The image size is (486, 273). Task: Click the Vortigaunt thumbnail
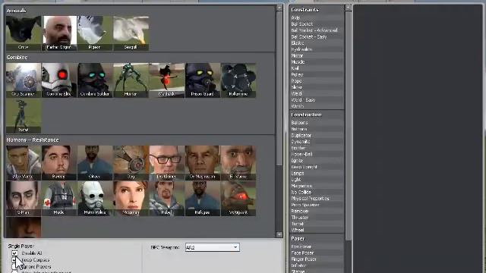(x=238, y=199)
